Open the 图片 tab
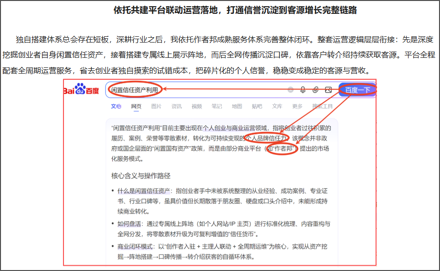 click(157, 106)
